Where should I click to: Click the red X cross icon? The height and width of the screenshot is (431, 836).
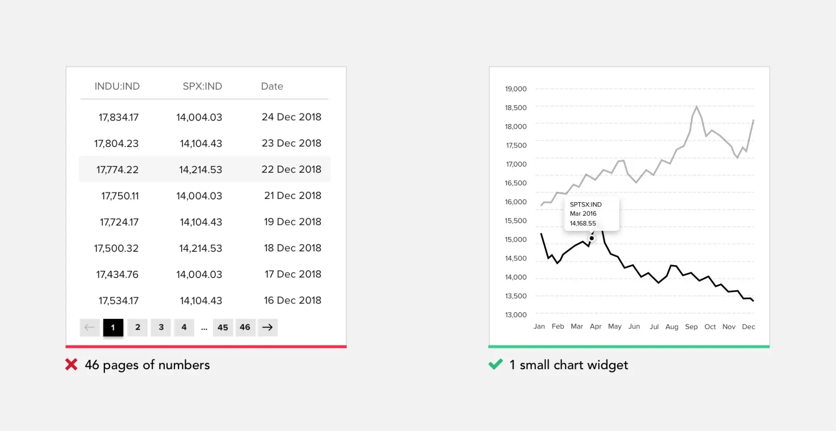pos(71,364)
